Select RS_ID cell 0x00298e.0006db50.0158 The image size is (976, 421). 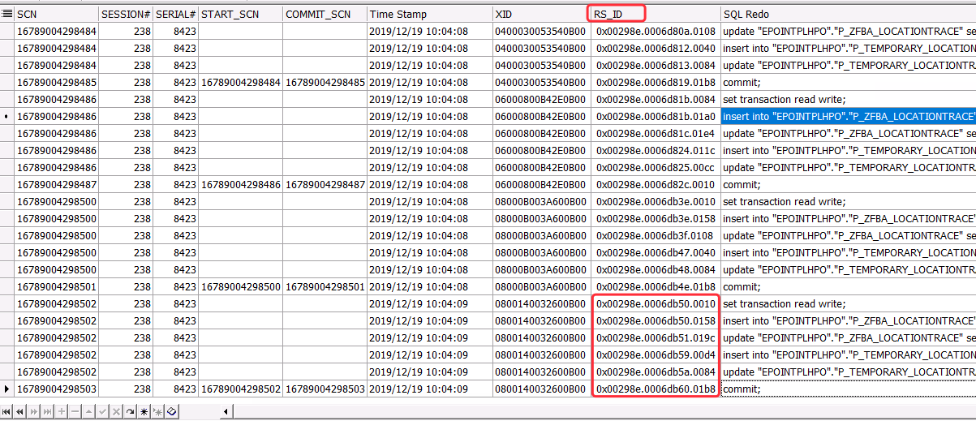(656, 320)
